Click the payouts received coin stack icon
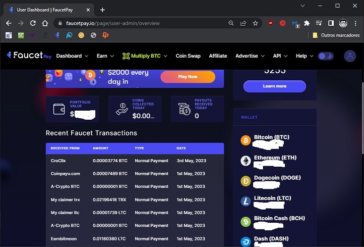Image resolution: width=364 pixels, height=247 pixels. [185, 109]
